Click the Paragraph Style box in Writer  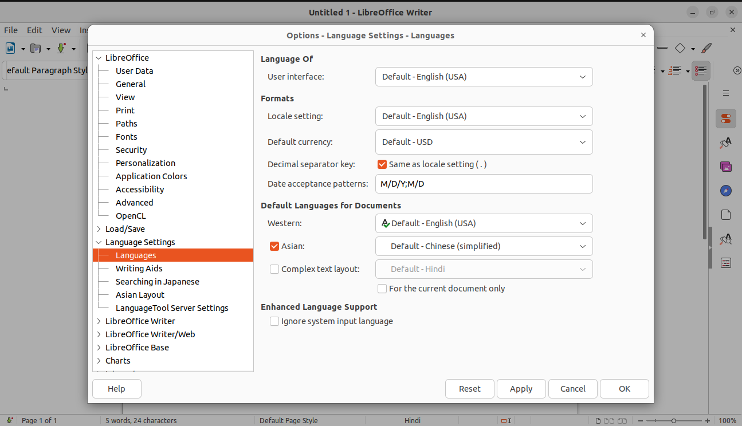[x=45, y=70]
